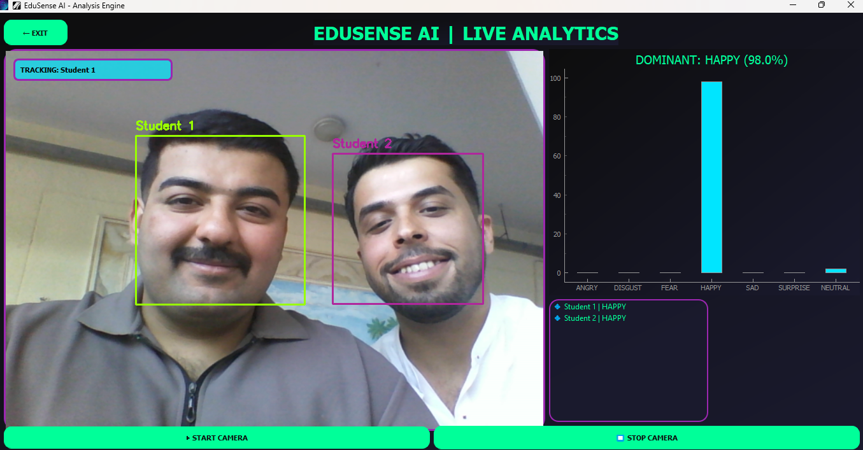Click the DISGUST axis label
The height and width of the screenshot is (450, 863).
[x=628, y=288]
